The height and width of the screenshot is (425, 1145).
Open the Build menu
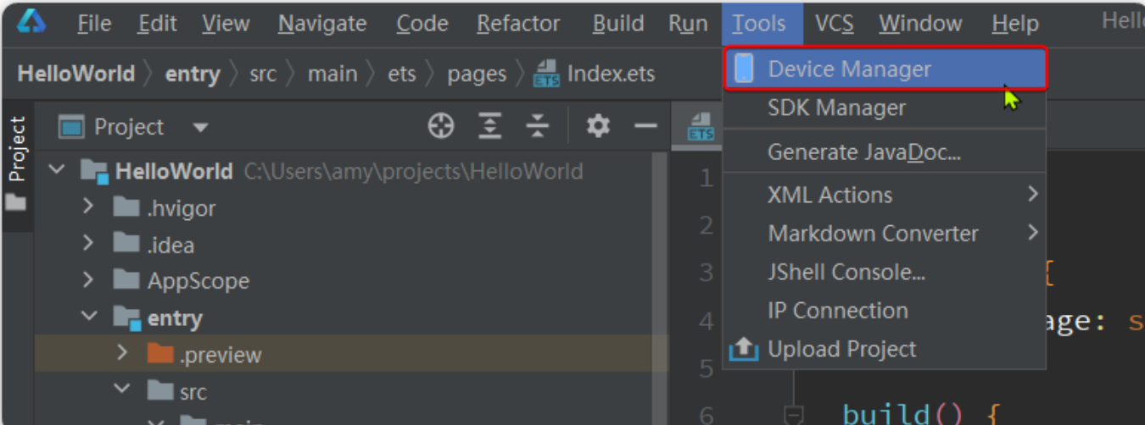coord(618,24)
